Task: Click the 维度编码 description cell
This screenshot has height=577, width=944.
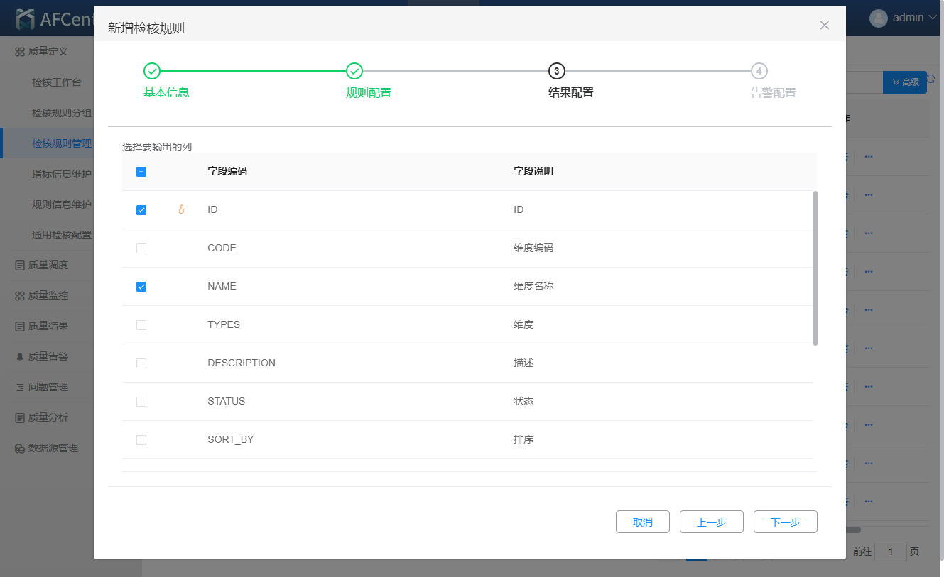Action: 533,248
